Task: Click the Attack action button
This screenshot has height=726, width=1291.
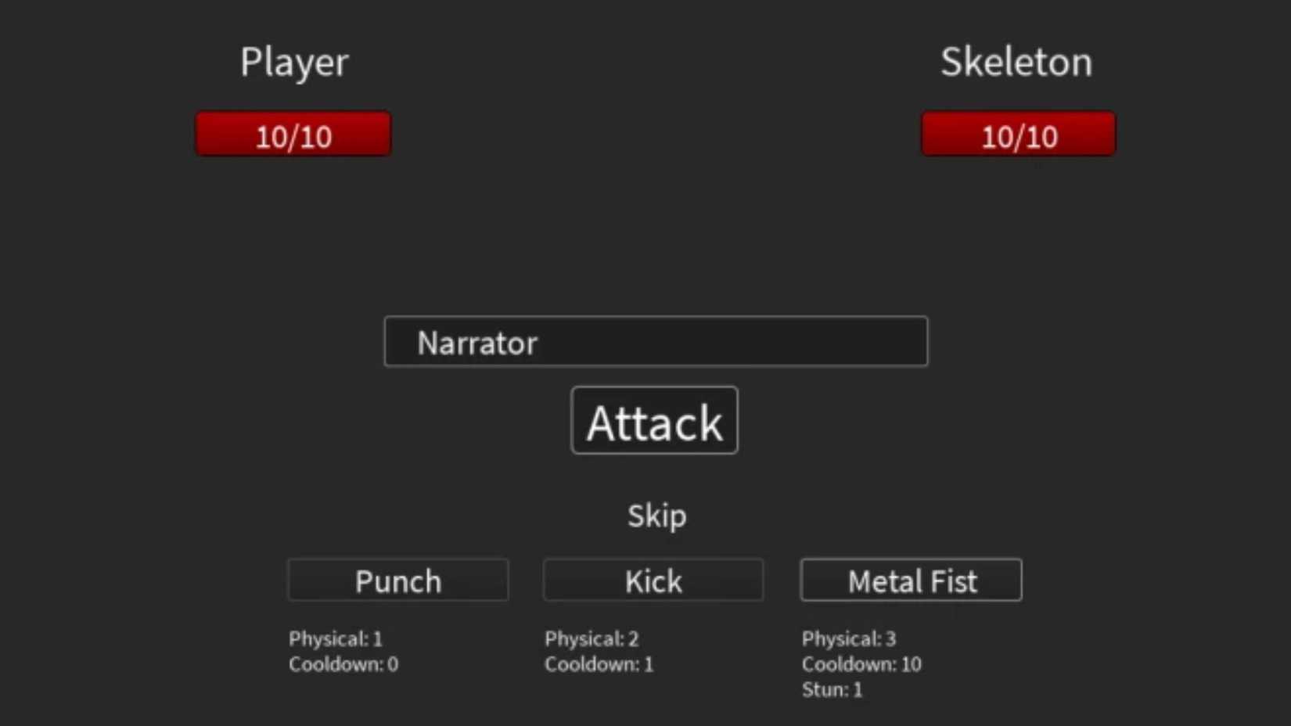Action: pos(654,421)
